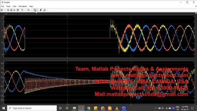197x111 pixels.
Task: Click the battery icon in system tray
Action: point(159,108)
